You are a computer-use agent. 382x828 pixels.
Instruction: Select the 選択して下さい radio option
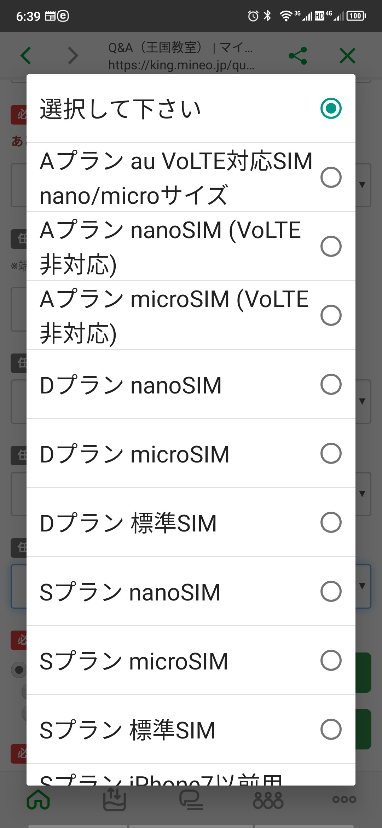pos(331,108)
